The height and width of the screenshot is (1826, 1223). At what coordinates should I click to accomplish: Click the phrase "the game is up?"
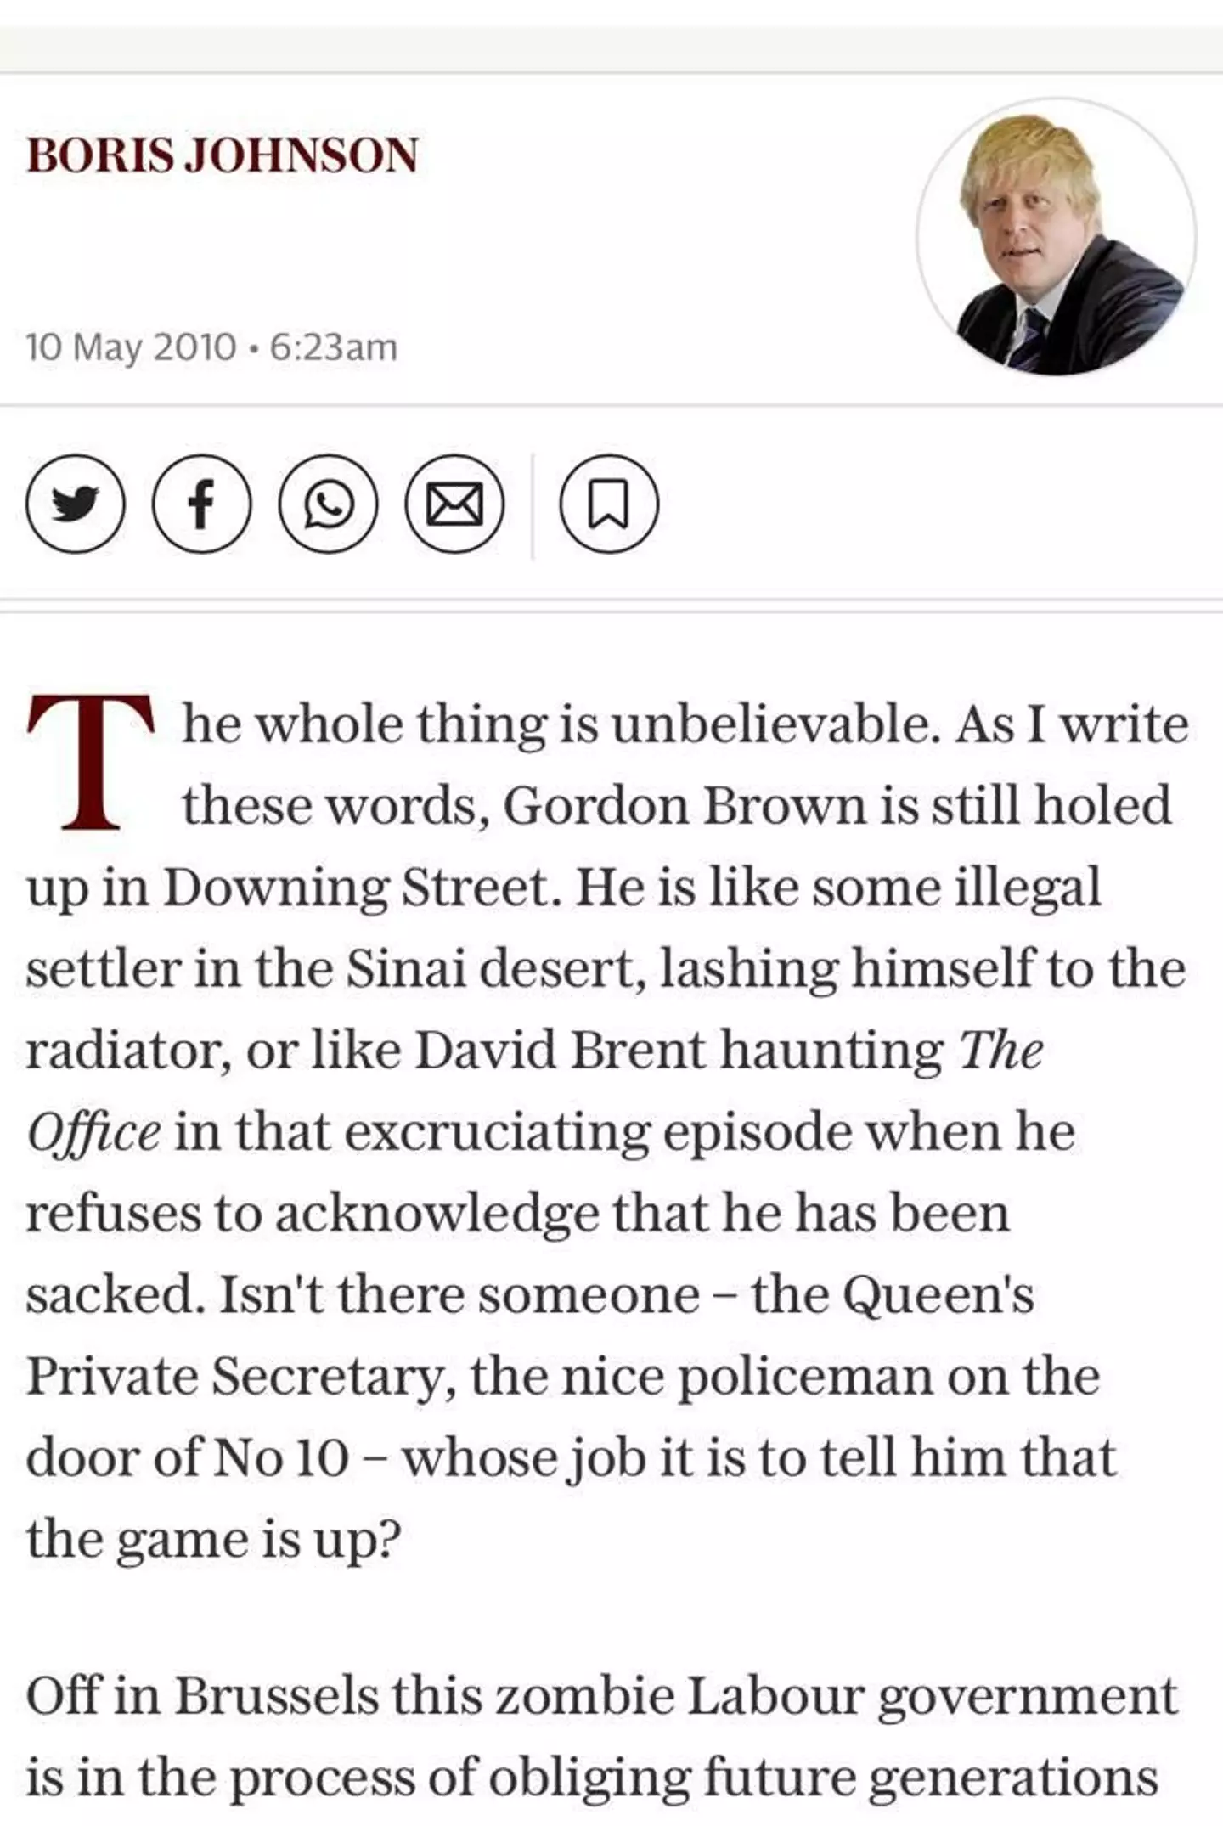213,1540
